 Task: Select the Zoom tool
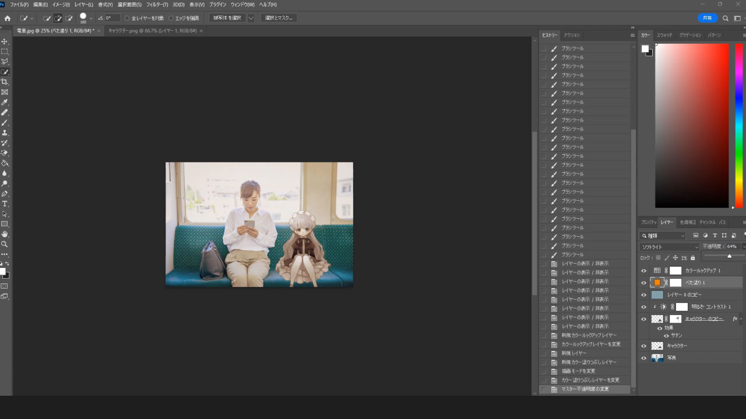pos(5,244)
